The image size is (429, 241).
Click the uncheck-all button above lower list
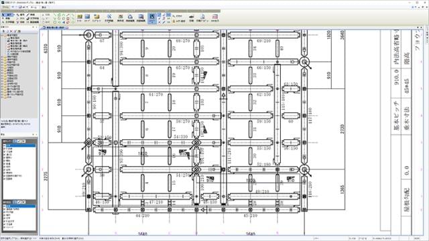(x=23, y=202)
